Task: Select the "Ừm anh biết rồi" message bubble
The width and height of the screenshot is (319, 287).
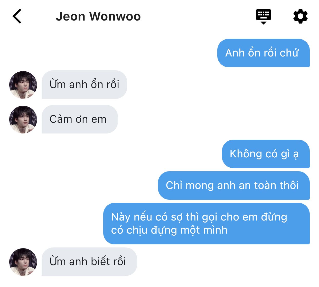Action: [89, 262]
